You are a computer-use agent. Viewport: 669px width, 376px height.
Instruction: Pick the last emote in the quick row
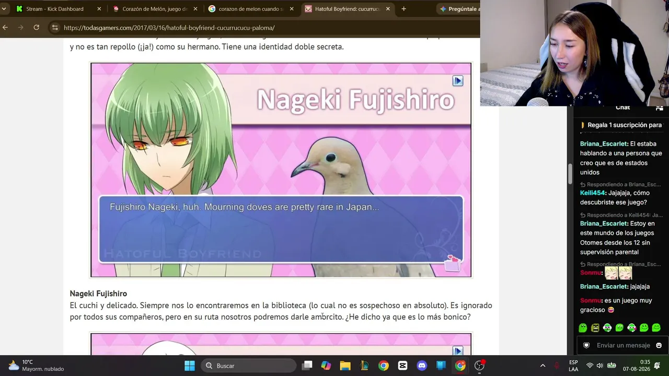point(656,328)
